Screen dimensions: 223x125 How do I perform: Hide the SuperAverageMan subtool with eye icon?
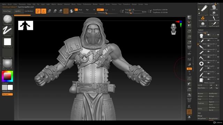click(218, 35)
